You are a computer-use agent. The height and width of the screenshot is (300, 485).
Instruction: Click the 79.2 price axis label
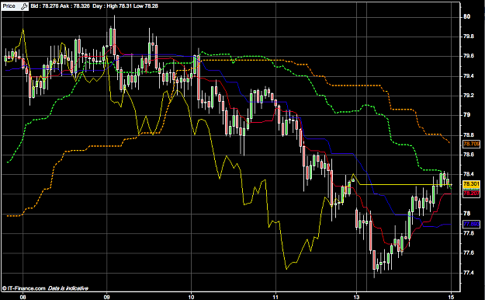click(468, 95)
